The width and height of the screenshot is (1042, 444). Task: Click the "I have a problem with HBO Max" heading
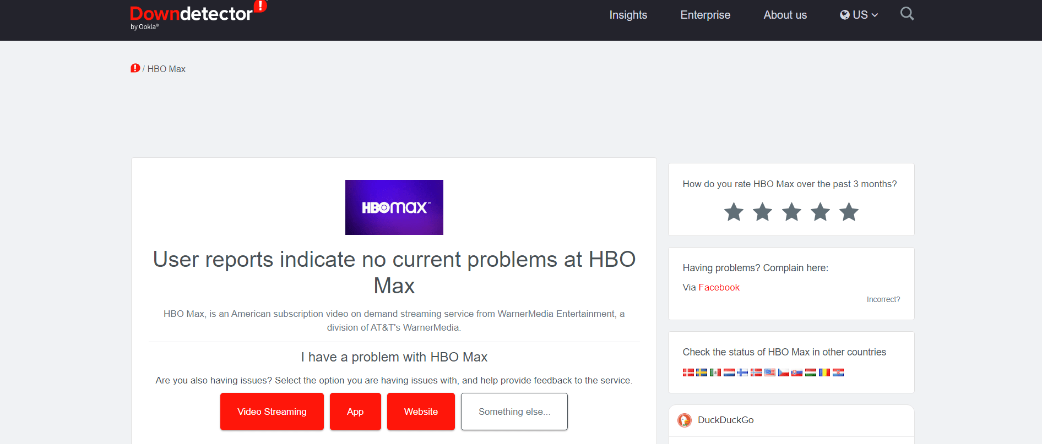[x=394, y=357]
